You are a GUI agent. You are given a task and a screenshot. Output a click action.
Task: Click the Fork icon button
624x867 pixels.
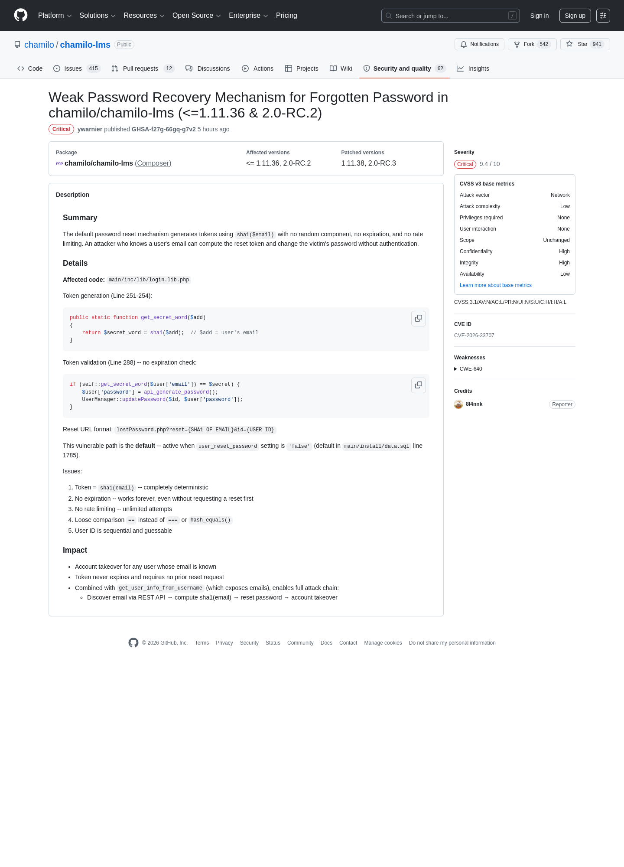click(532, 44)
